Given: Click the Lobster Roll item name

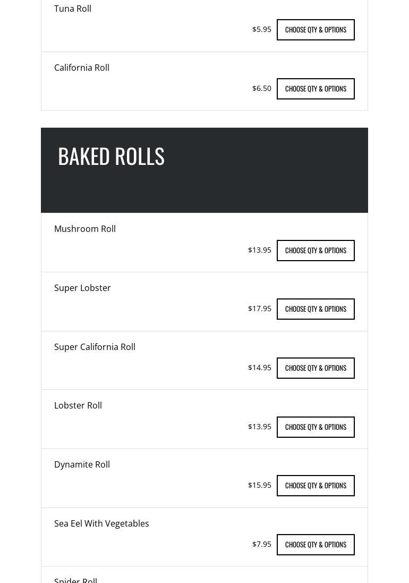Looking at the screenshot, I should (78, 405).
